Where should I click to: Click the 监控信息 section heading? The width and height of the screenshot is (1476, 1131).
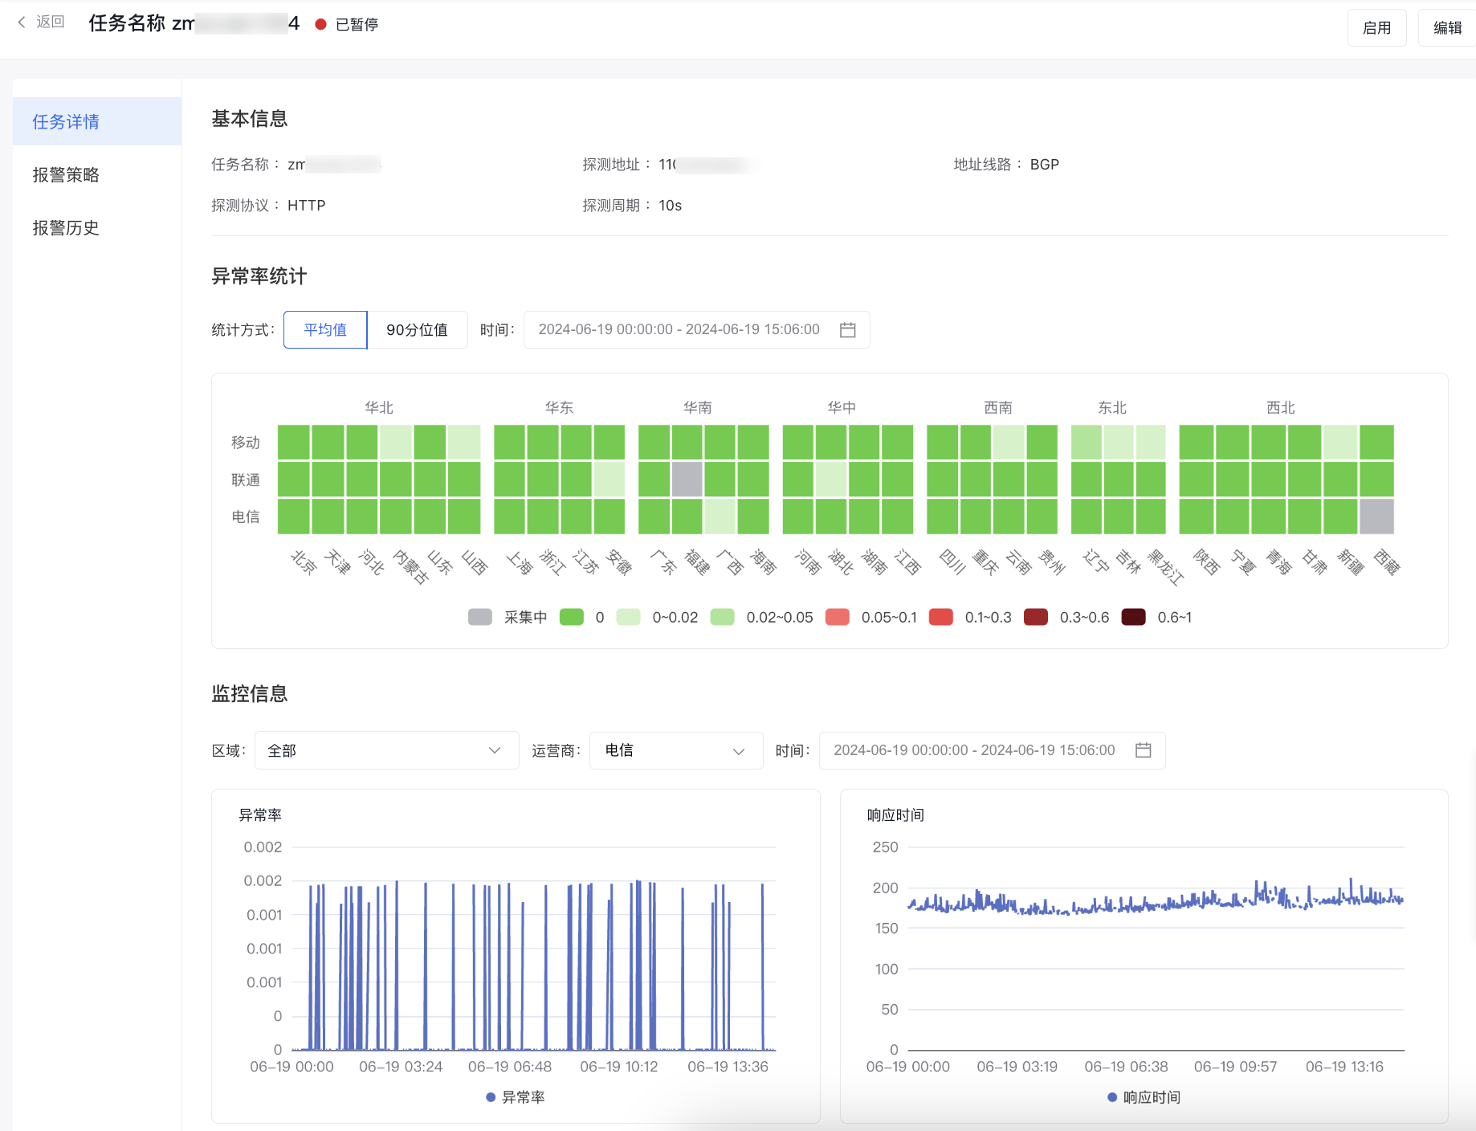pos(250,694)
